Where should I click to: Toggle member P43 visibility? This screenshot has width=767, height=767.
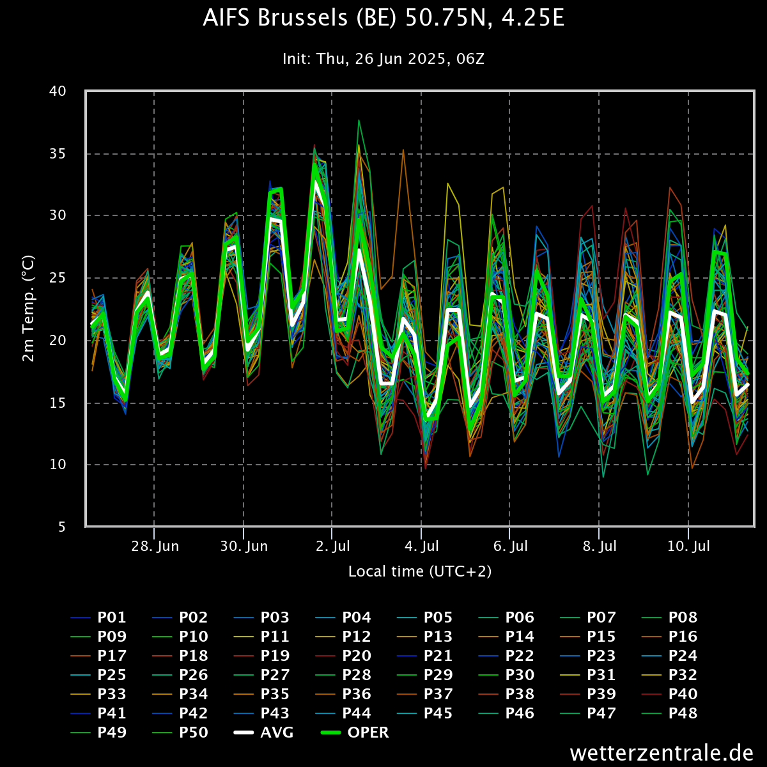262,713
